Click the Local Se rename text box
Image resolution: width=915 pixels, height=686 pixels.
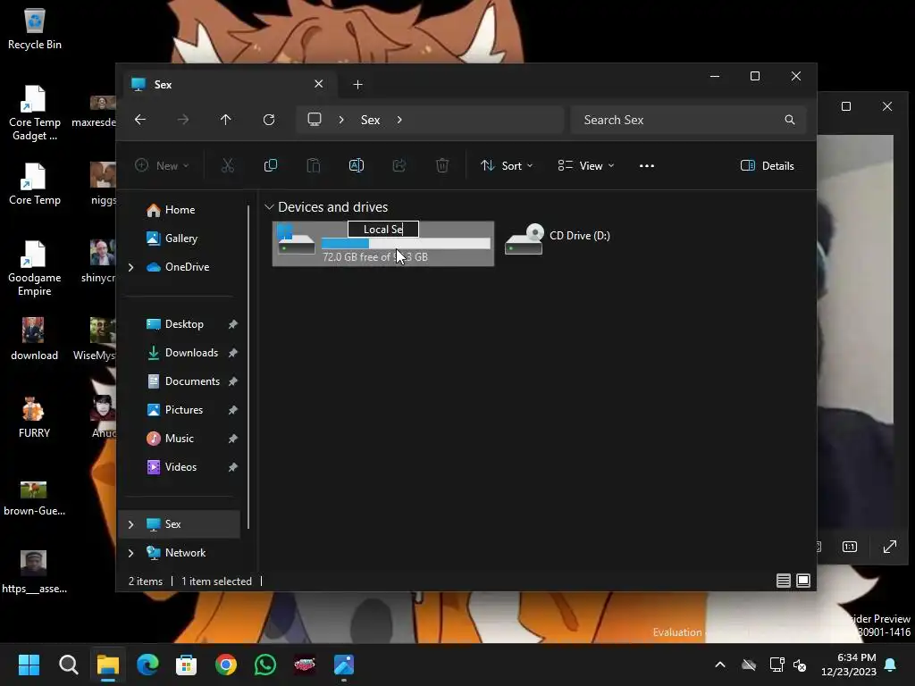(x=383, y=230)
